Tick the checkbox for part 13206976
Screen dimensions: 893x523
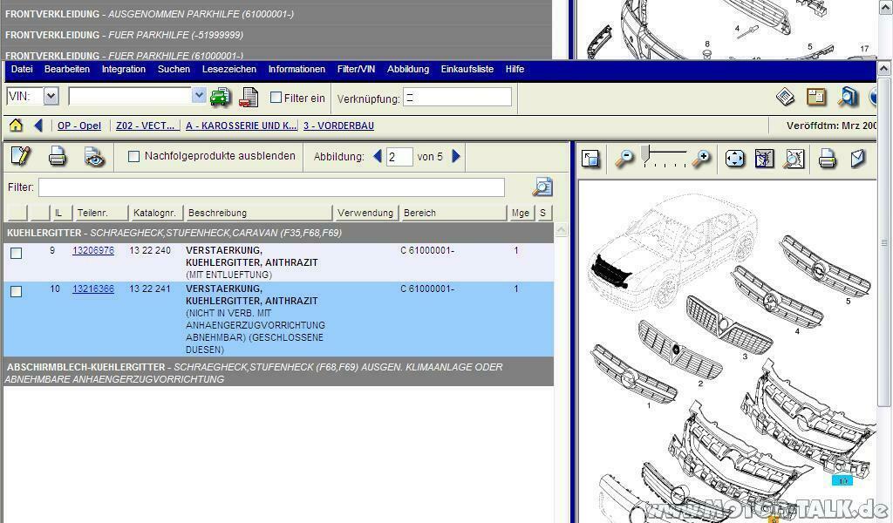pos(16,254)
